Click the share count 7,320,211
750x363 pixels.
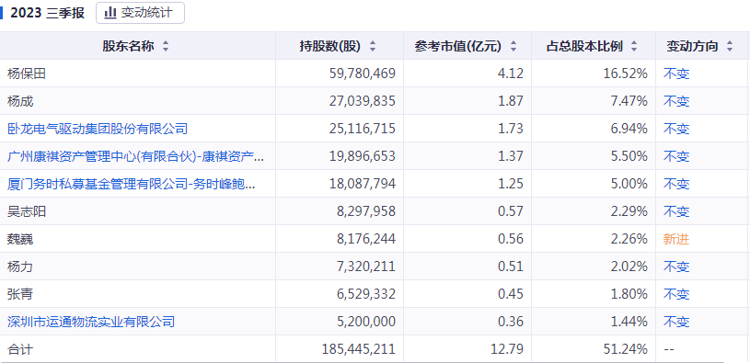(x=365, y=267)
